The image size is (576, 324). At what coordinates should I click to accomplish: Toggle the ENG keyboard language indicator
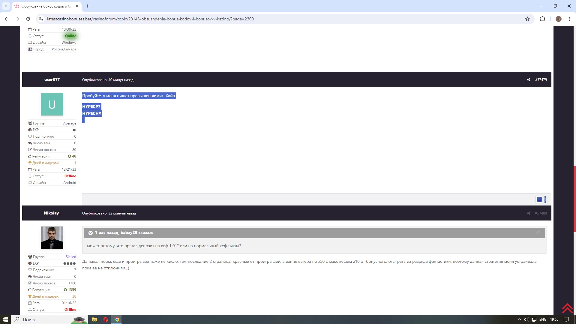pos(542,319)
